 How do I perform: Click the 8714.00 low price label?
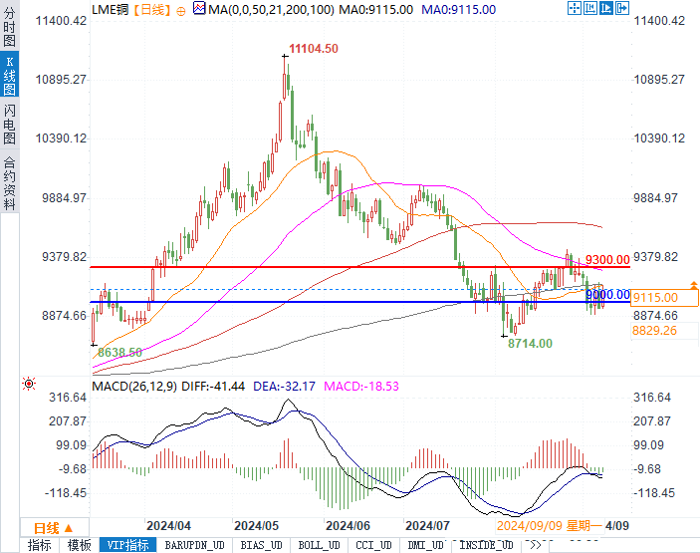(x=530, y=344)
